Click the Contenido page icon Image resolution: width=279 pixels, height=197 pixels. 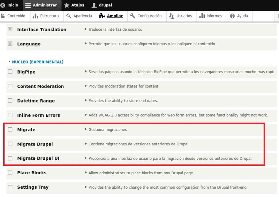(x=3, y=16)
